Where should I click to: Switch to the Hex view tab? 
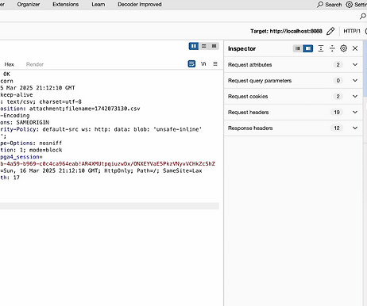9,64
